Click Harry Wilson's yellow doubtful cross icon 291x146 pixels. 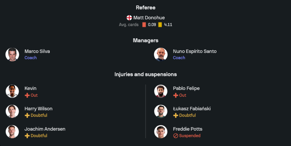click(x=27, y=115)
